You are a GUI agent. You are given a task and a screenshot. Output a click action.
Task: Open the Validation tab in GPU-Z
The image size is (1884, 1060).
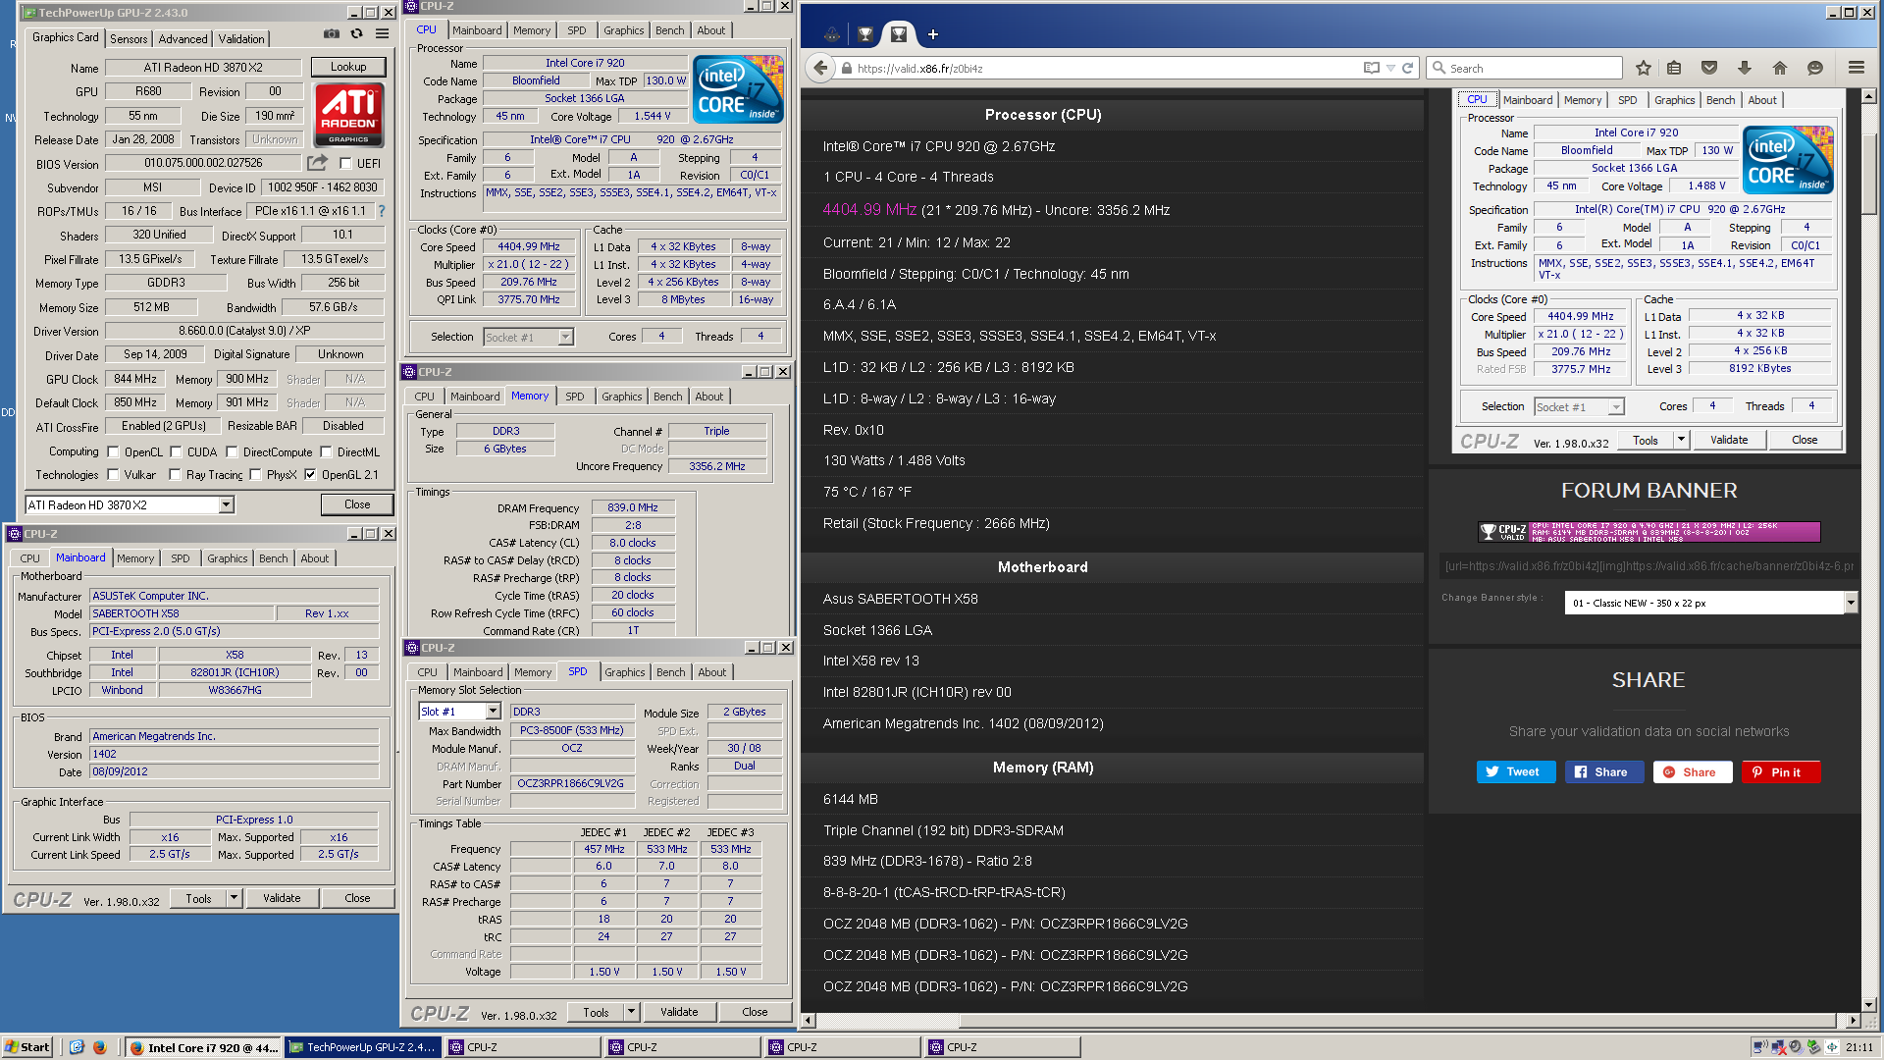pos(241,39)
